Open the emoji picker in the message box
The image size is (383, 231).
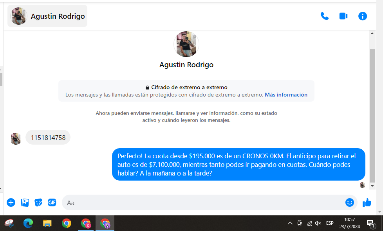349,202
